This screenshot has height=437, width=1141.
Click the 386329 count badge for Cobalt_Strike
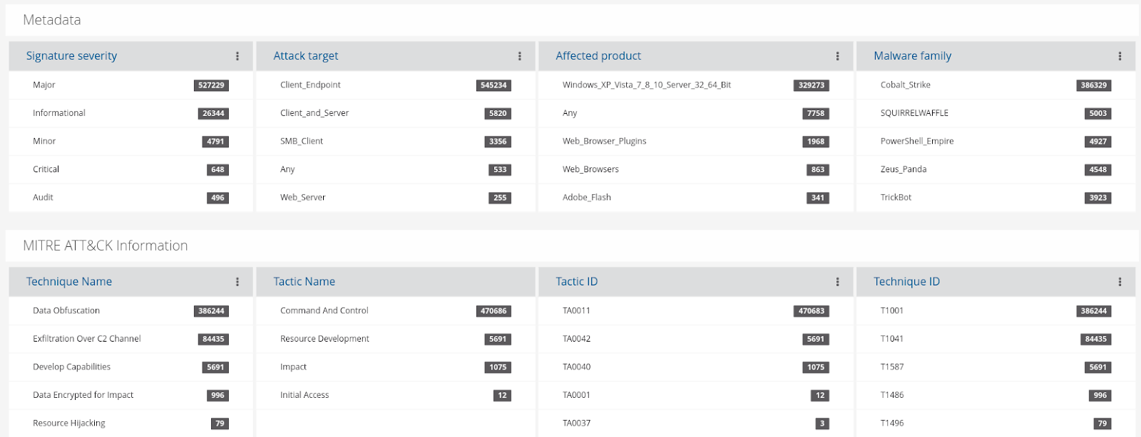pyautogui.click(x=1094, y=85)
